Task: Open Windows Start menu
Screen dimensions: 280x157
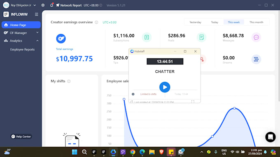Action: (x=75, y=152)
